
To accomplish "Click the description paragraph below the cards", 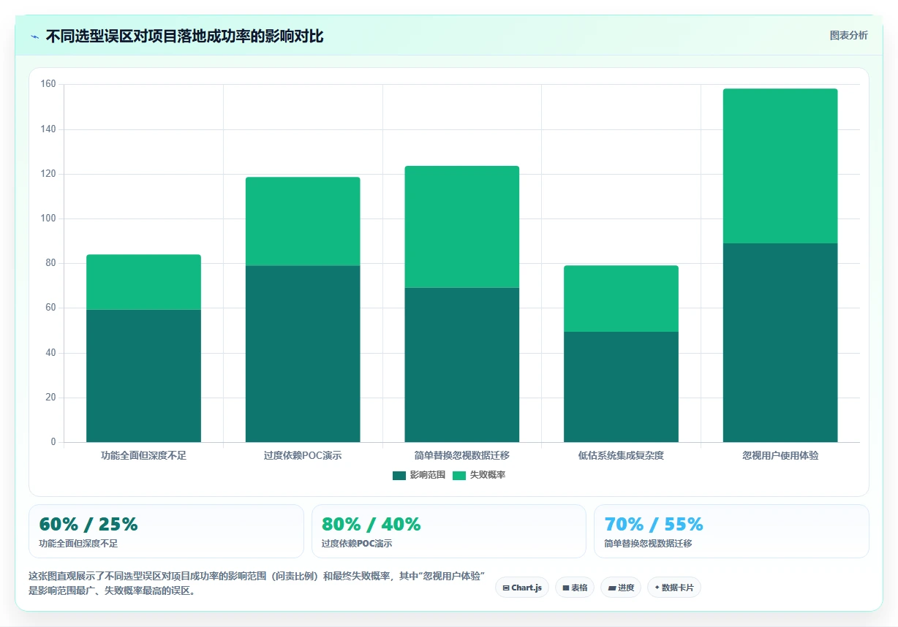I will coord(257,583).
